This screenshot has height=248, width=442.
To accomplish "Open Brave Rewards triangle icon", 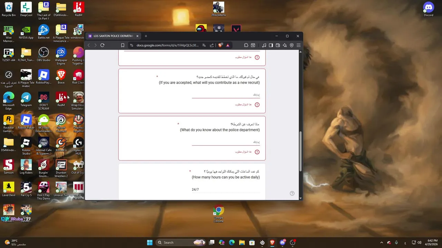I will coord(228,45).
